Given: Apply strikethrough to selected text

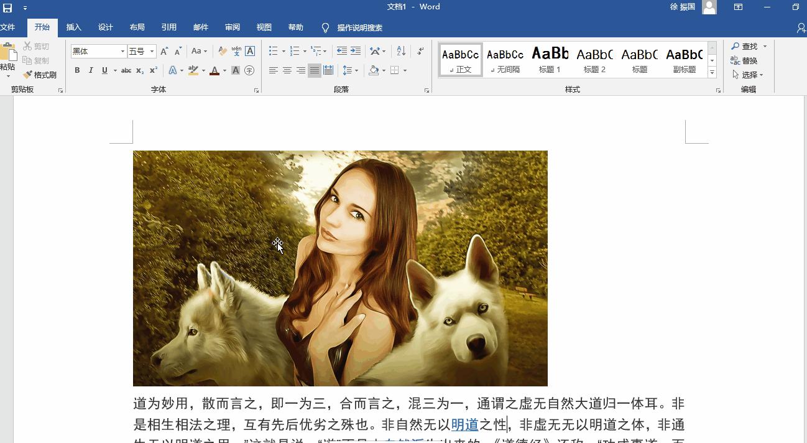Looking at the screenshot, I should coord(126,70).
